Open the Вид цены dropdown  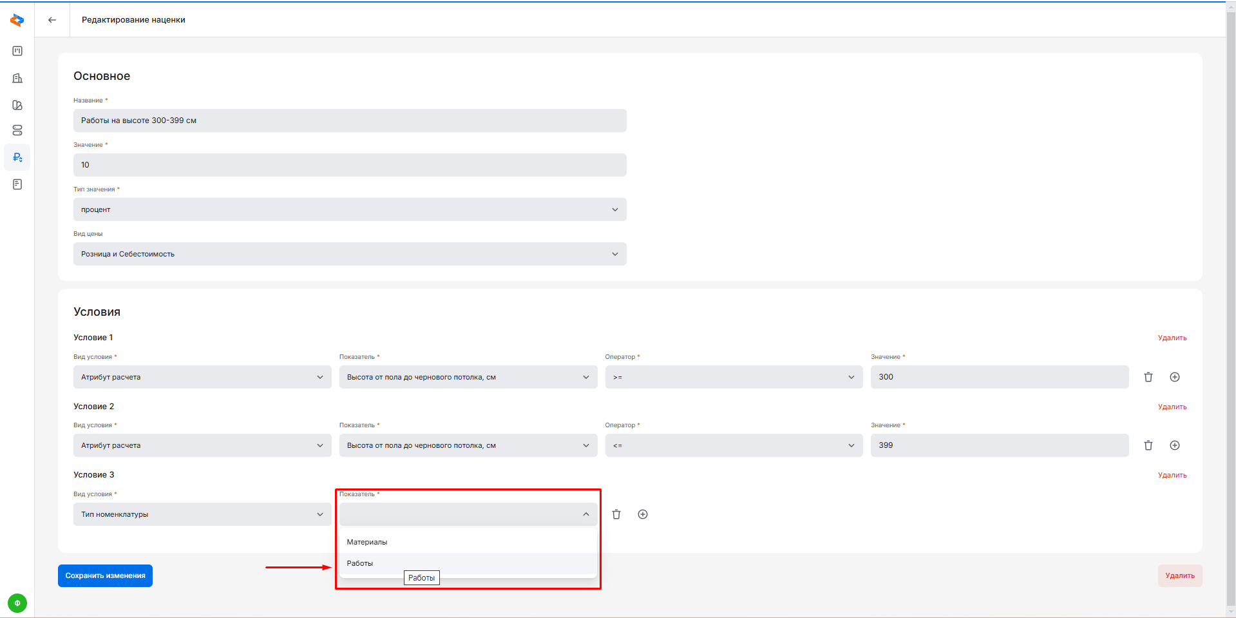(350, 254)
